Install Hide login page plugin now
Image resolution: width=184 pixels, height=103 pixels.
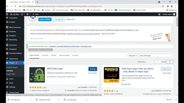click(166, 69)
